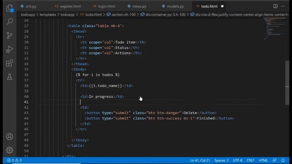Click line number 36 in gutter
This screenshot has width=292, height=164.
point(26,75)
